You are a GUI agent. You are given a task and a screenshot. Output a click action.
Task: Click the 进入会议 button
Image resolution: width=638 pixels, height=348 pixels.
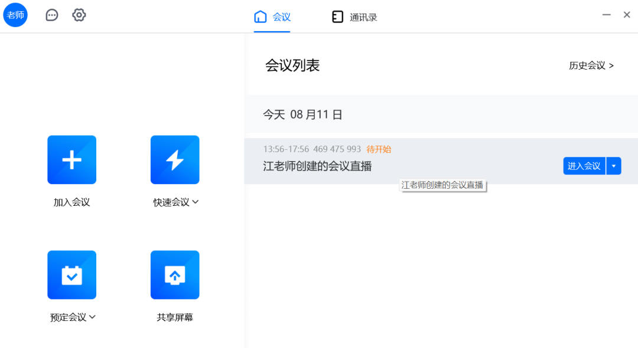coord(584,166)
